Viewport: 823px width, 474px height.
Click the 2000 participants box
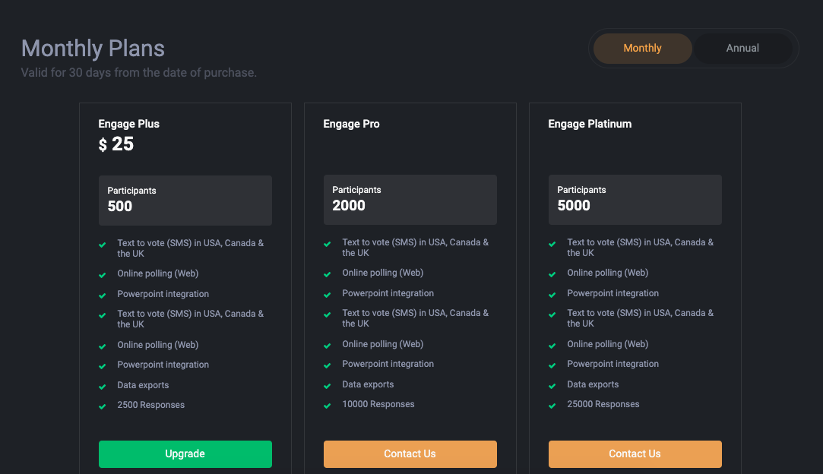[410, 200]
